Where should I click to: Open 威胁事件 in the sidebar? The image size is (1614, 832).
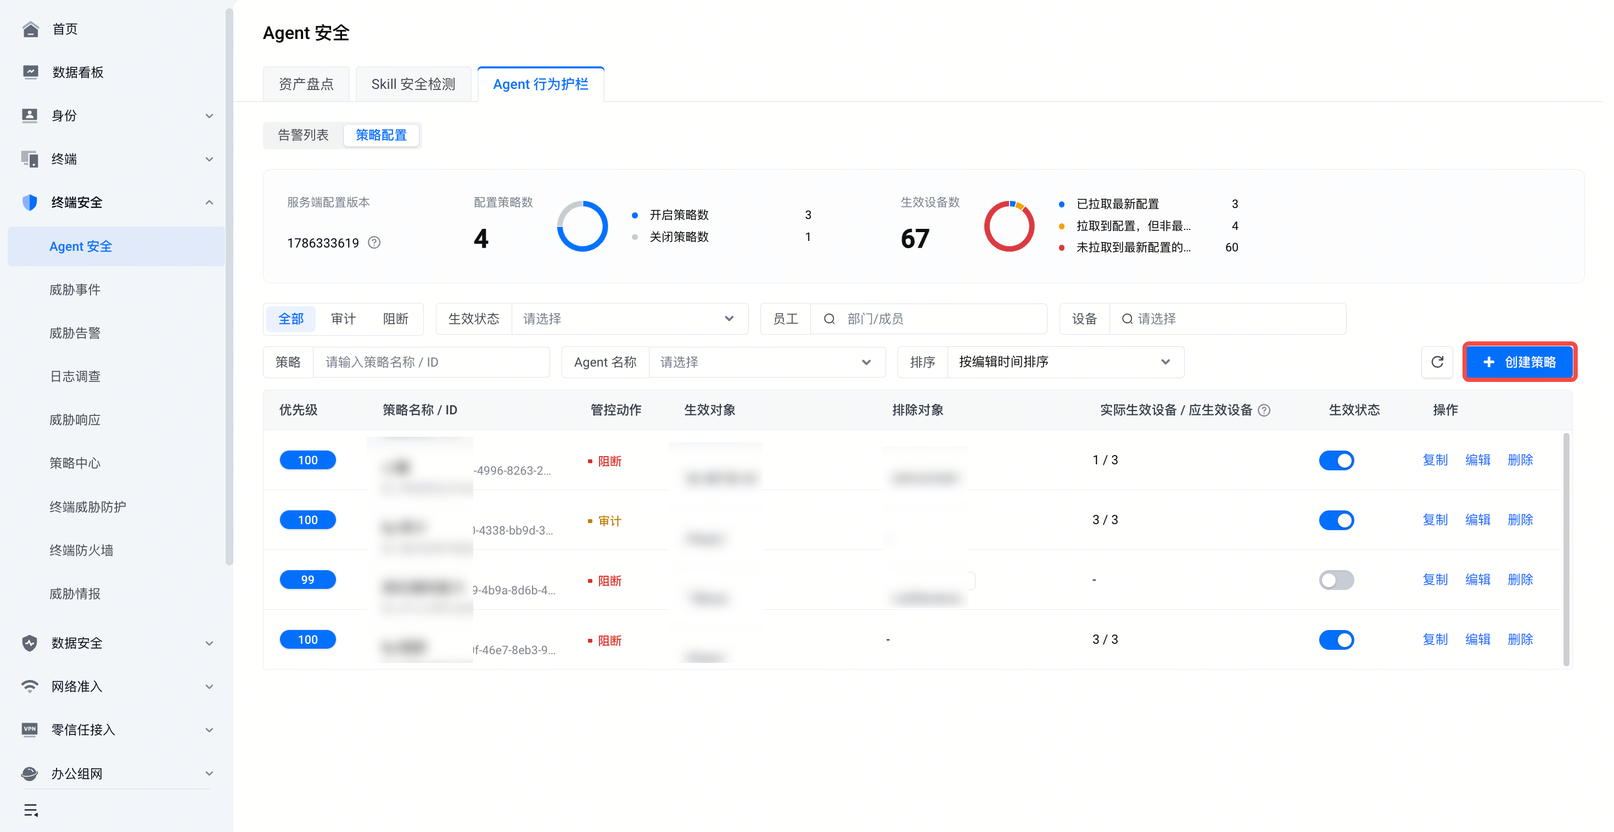(x=75, y=289)
